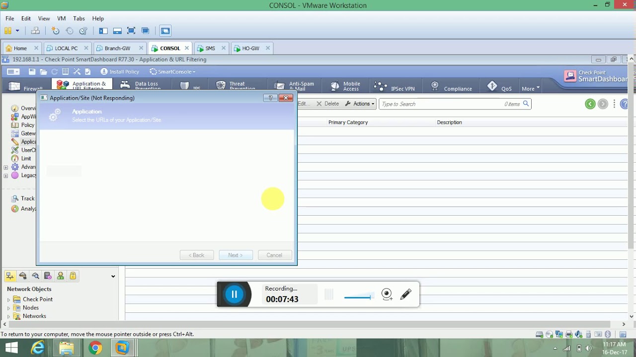Expand the More tabs dropdown
This screenshot has height=357, width=636.
point(530,88)
